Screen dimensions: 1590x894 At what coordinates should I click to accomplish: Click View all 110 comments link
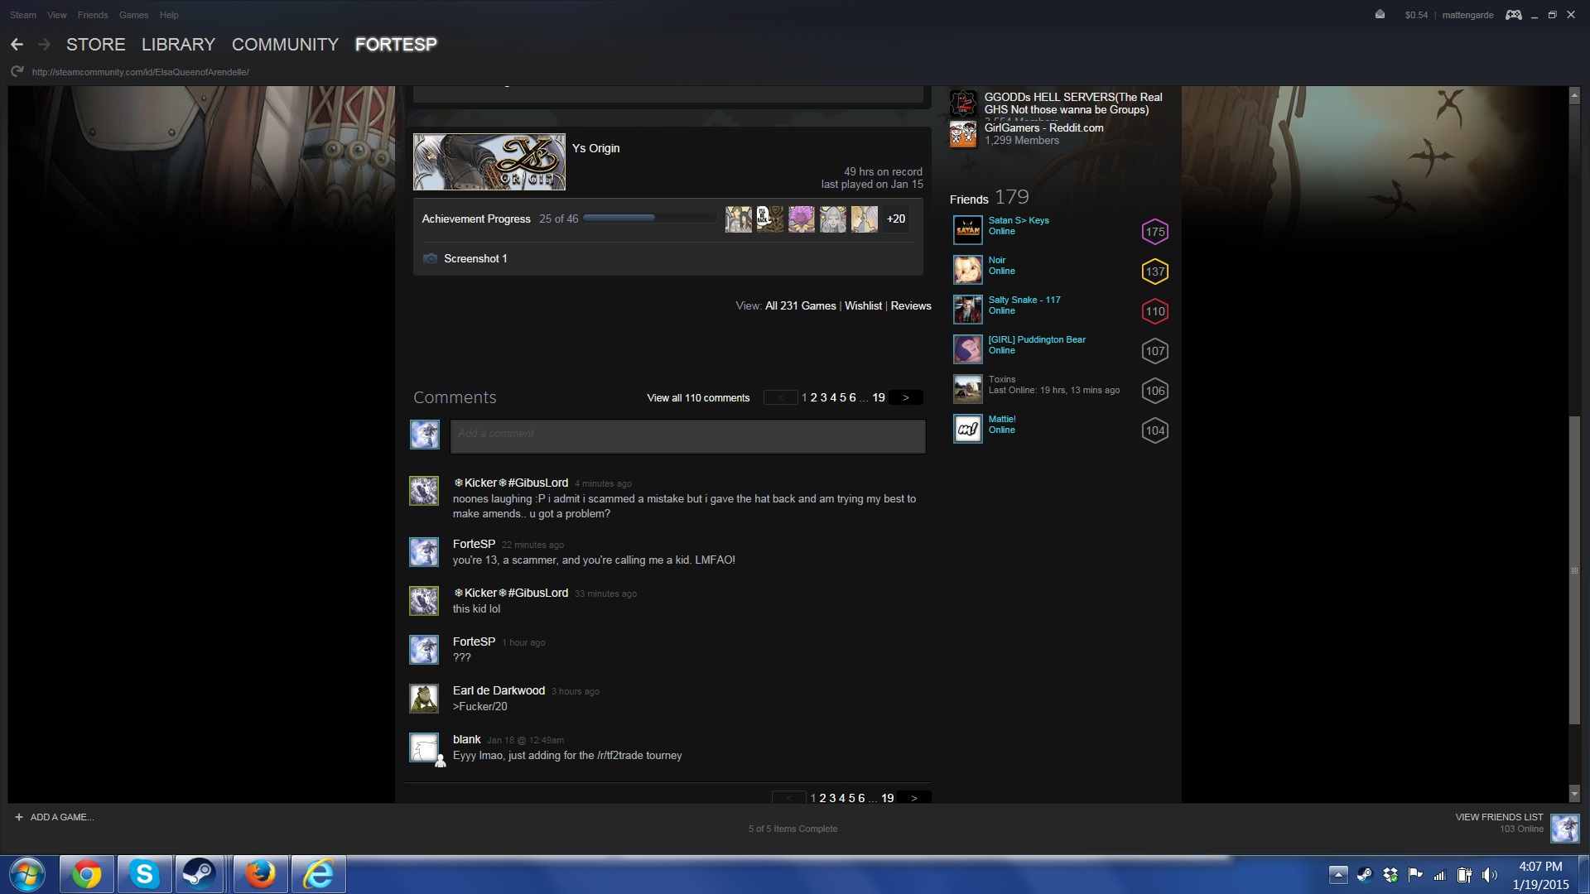click(698, 398)
